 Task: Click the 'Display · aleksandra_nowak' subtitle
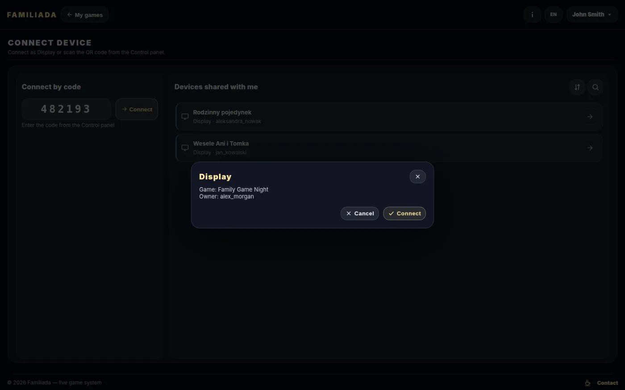(227, 121)
